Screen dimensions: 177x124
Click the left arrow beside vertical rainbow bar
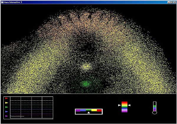coord(119,105)
